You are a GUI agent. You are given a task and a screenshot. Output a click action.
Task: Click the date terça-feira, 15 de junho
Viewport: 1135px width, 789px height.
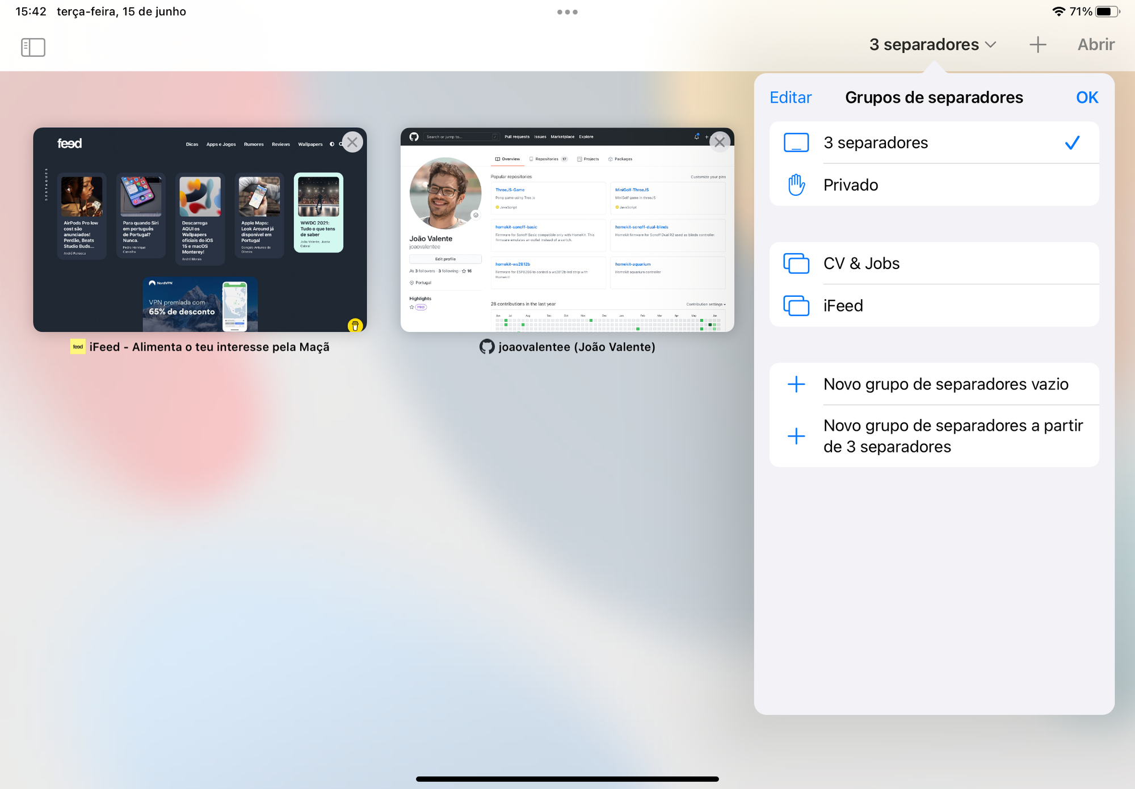pyautogui.click(x=121, y=11)
